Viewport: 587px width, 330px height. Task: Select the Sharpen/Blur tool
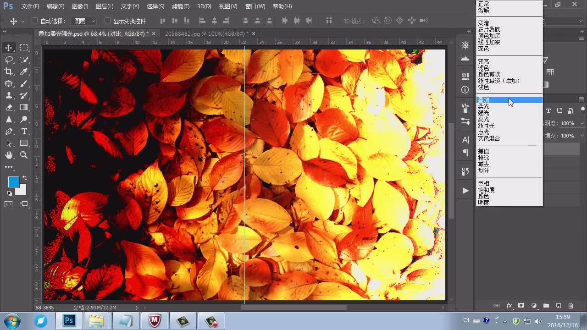[9, 119]
